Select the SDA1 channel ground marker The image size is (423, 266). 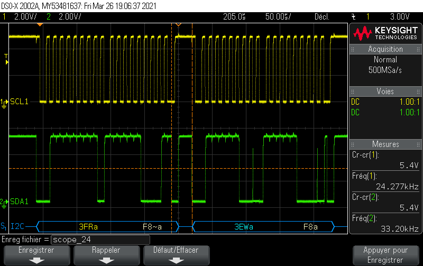click(4, 202)
